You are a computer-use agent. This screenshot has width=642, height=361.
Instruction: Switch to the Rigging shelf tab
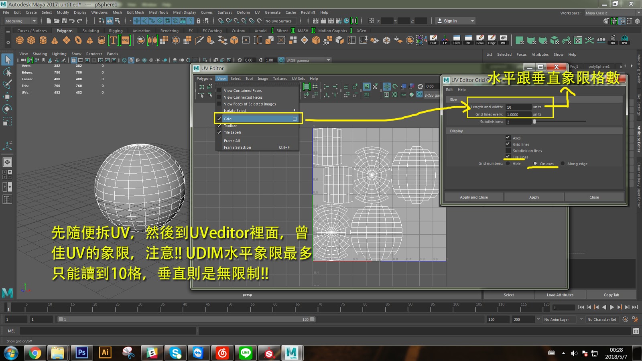(116, 31)
